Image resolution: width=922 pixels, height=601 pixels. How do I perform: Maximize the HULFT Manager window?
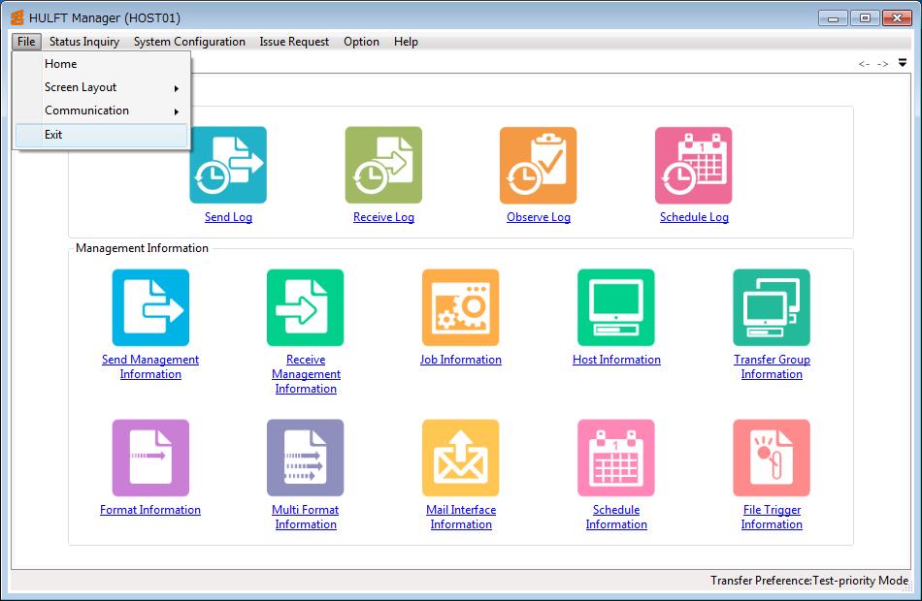[x=865, y=18]
